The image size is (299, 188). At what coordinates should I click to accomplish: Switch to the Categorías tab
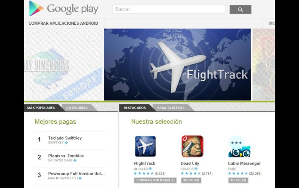pyautogui.click(x=77, y=108)
